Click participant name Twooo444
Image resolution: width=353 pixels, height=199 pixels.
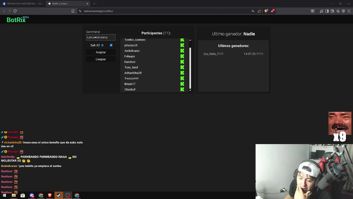pyautogui.click(x=131, y=78)
